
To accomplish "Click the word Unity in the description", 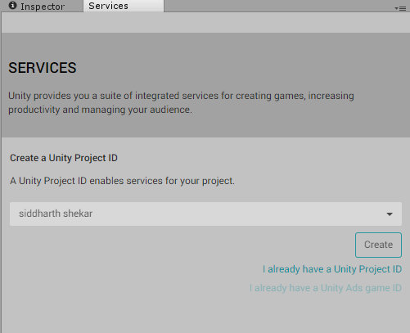I will tap(20, 96).
